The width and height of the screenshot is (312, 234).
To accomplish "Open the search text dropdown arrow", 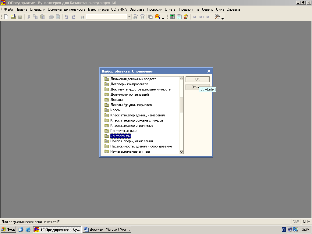I will (129, 17).
